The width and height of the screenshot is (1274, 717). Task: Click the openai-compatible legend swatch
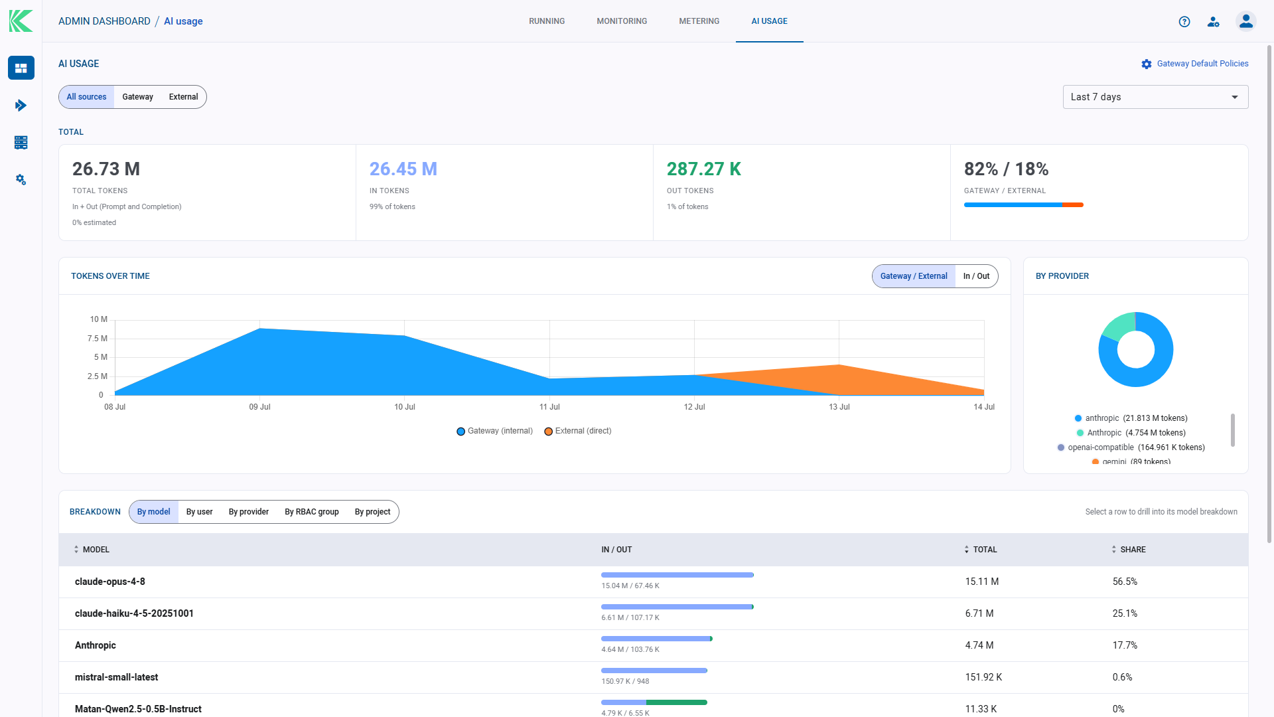1061,447
